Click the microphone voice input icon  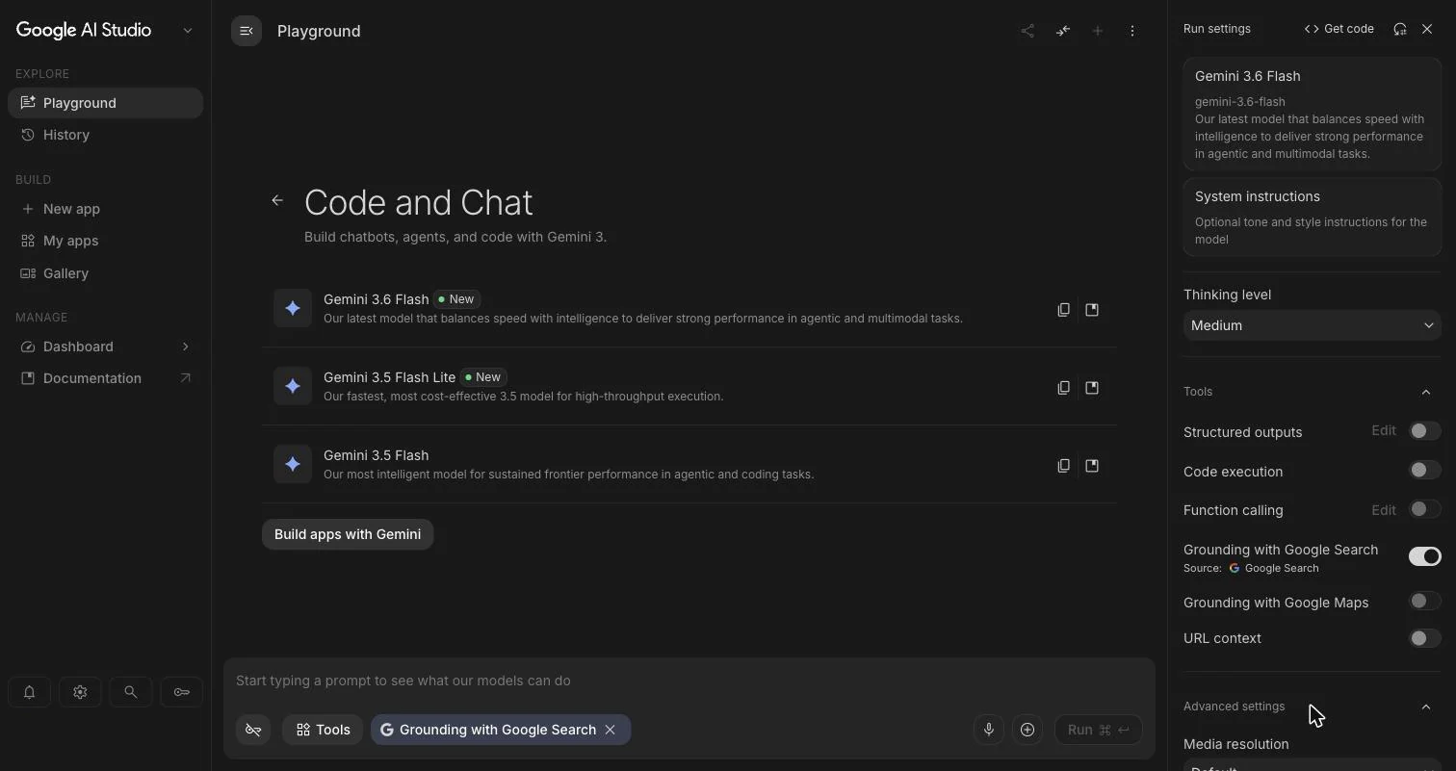pos(989,730)
